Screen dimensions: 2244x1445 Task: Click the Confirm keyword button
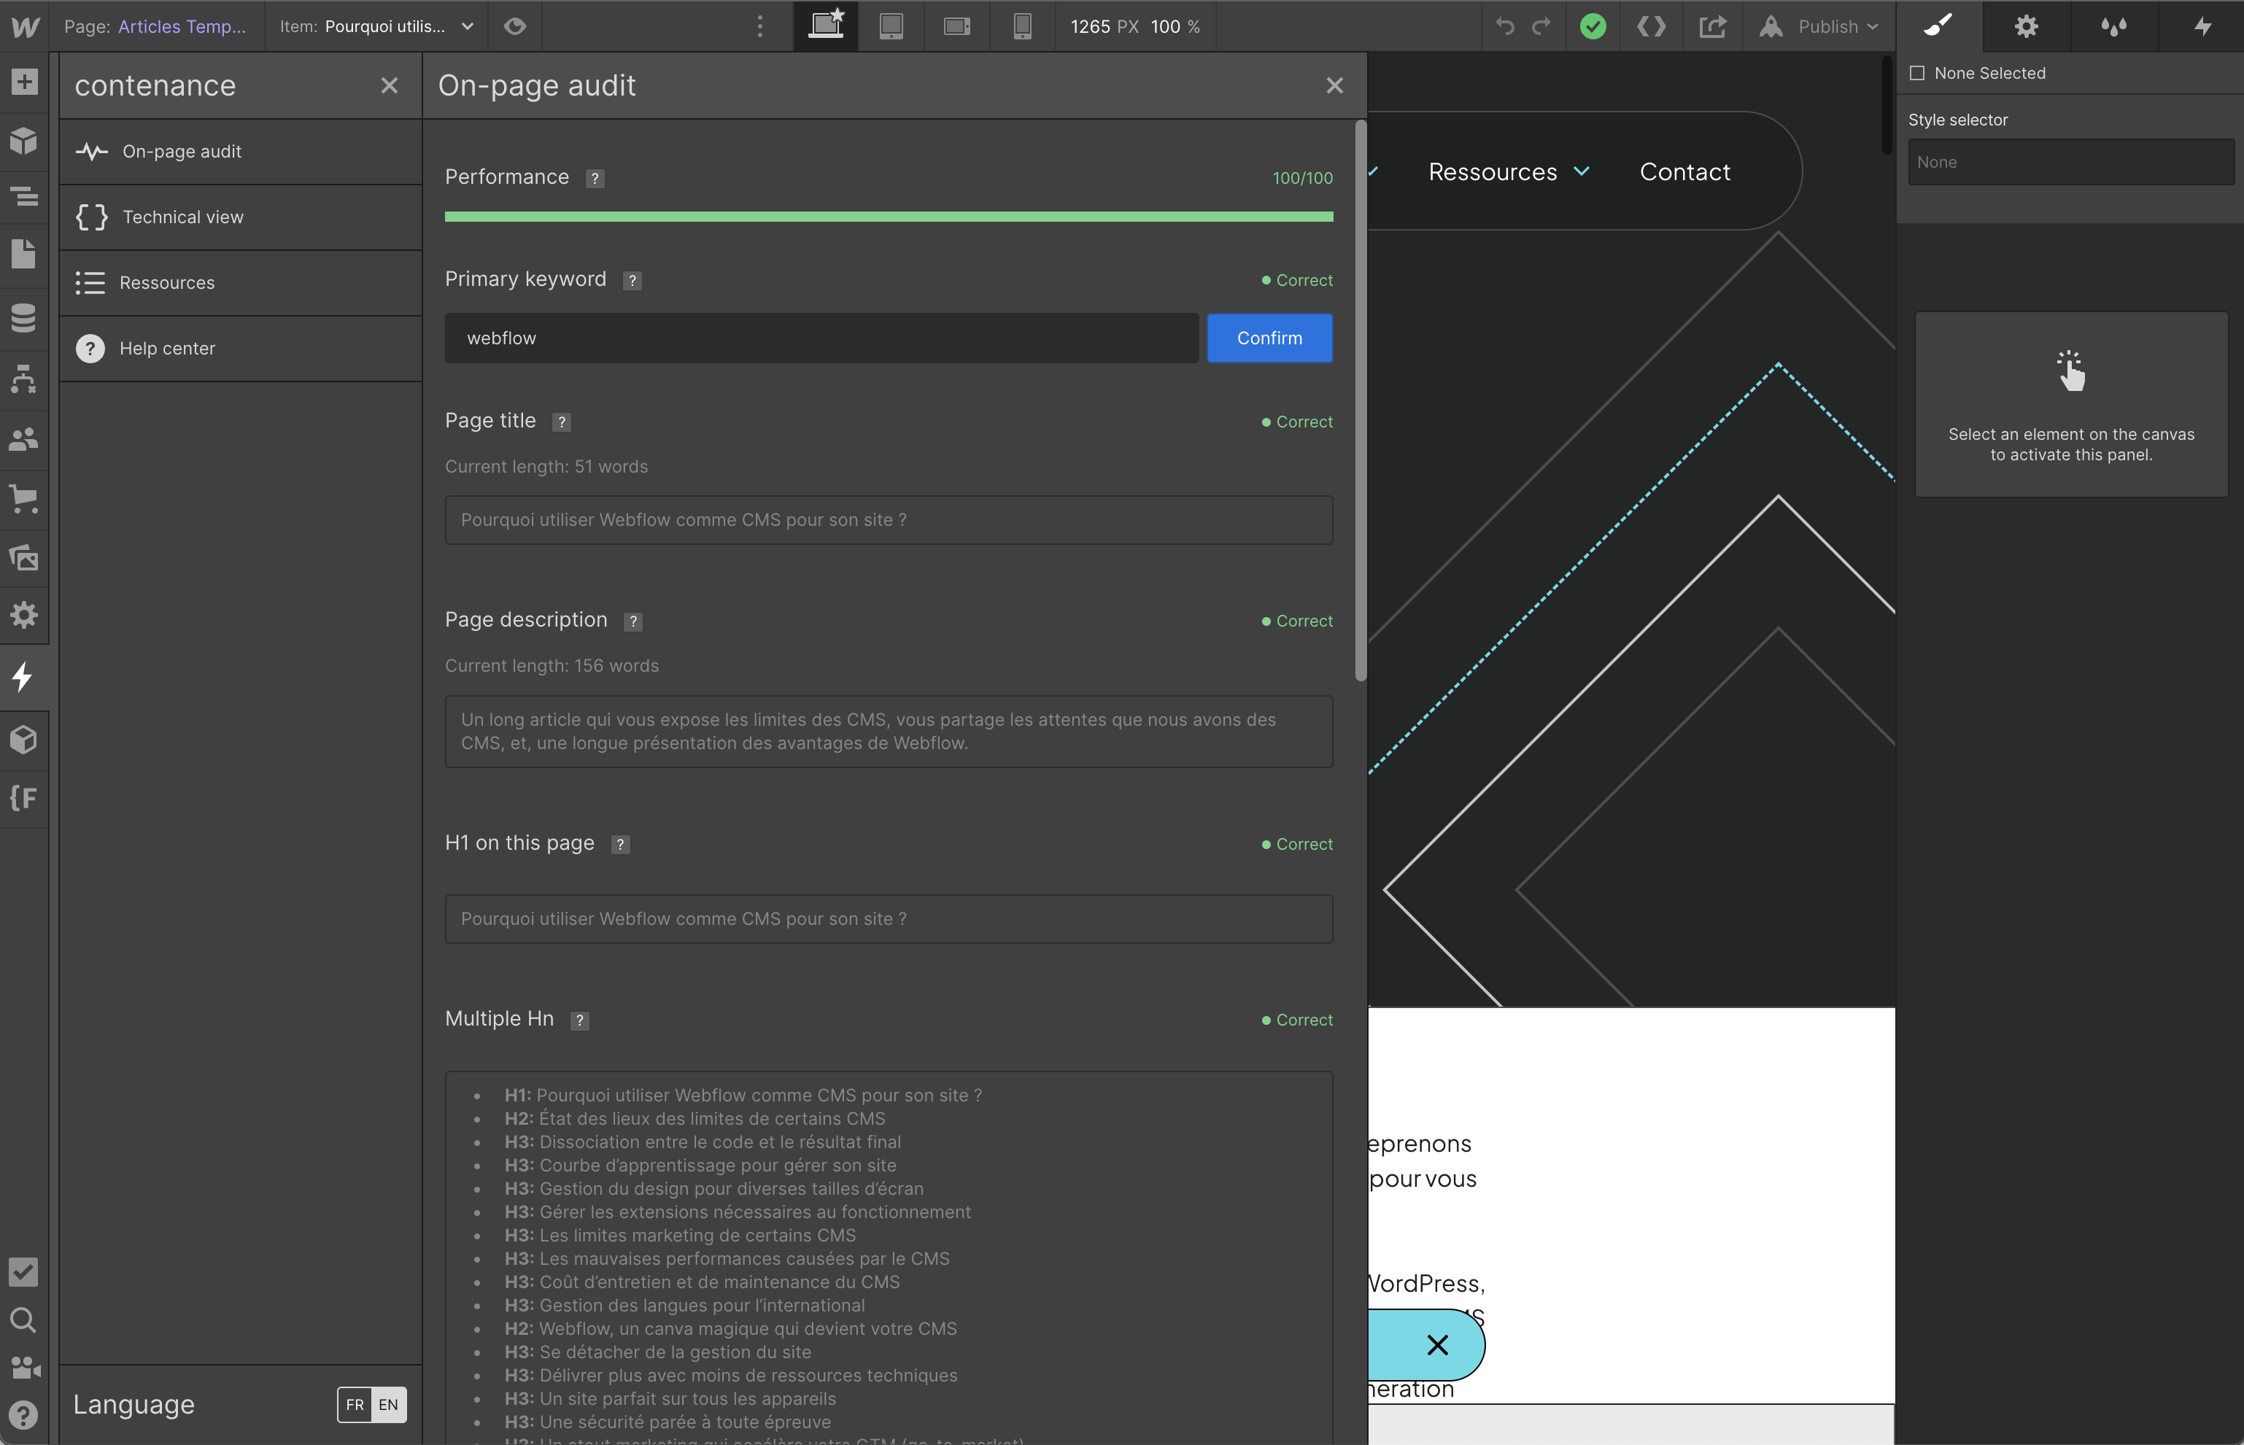click(x=1269, y=338)
